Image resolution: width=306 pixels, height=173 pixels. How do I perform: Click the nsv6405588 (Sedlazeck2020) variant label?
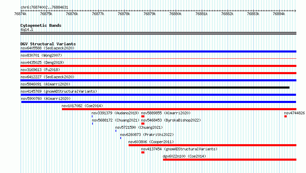point(47,48)
